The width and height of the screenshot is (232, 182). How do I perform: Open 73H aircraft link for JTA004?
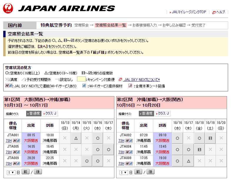(x=121, y=152)
